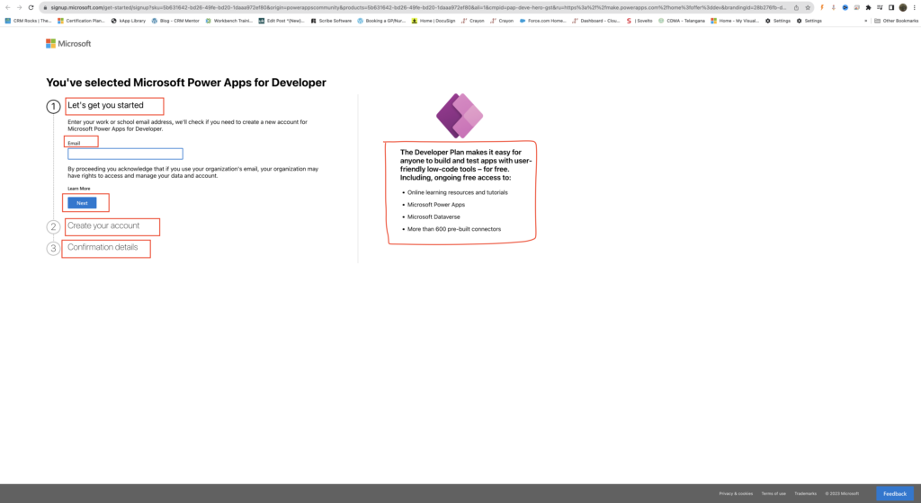This screenshot has width=921, height=503.
Task: Open Dashboard - Cloud bookmark
Action: pyautogui.click(x=595, y=21)
